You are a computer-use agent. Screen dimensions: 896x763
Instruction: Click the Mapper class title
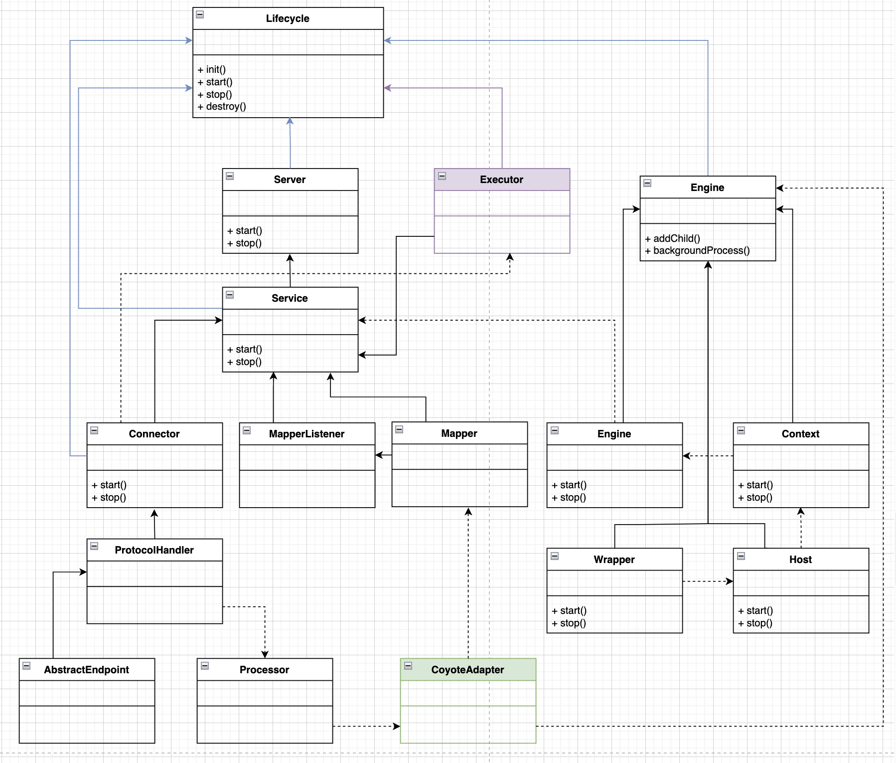click(459, 433)
